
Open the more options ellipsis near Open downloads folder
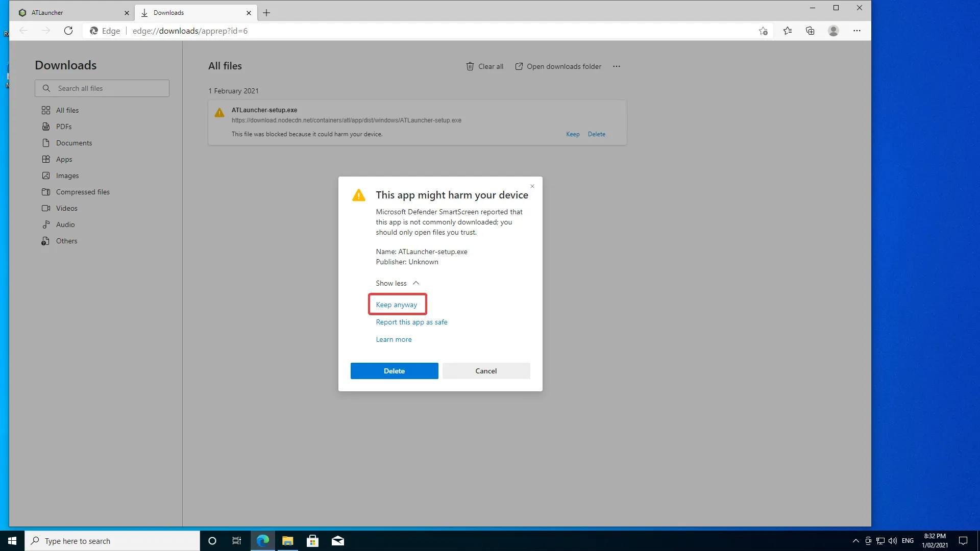pyautogui.click(x=616, y=66)
